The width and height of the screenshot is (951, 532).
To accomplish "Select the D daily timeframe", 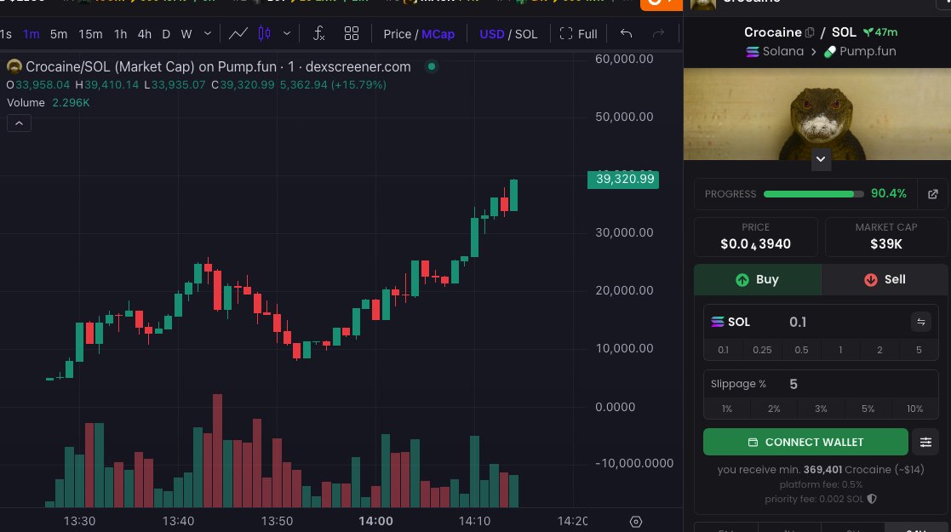I will pos(165,34).
